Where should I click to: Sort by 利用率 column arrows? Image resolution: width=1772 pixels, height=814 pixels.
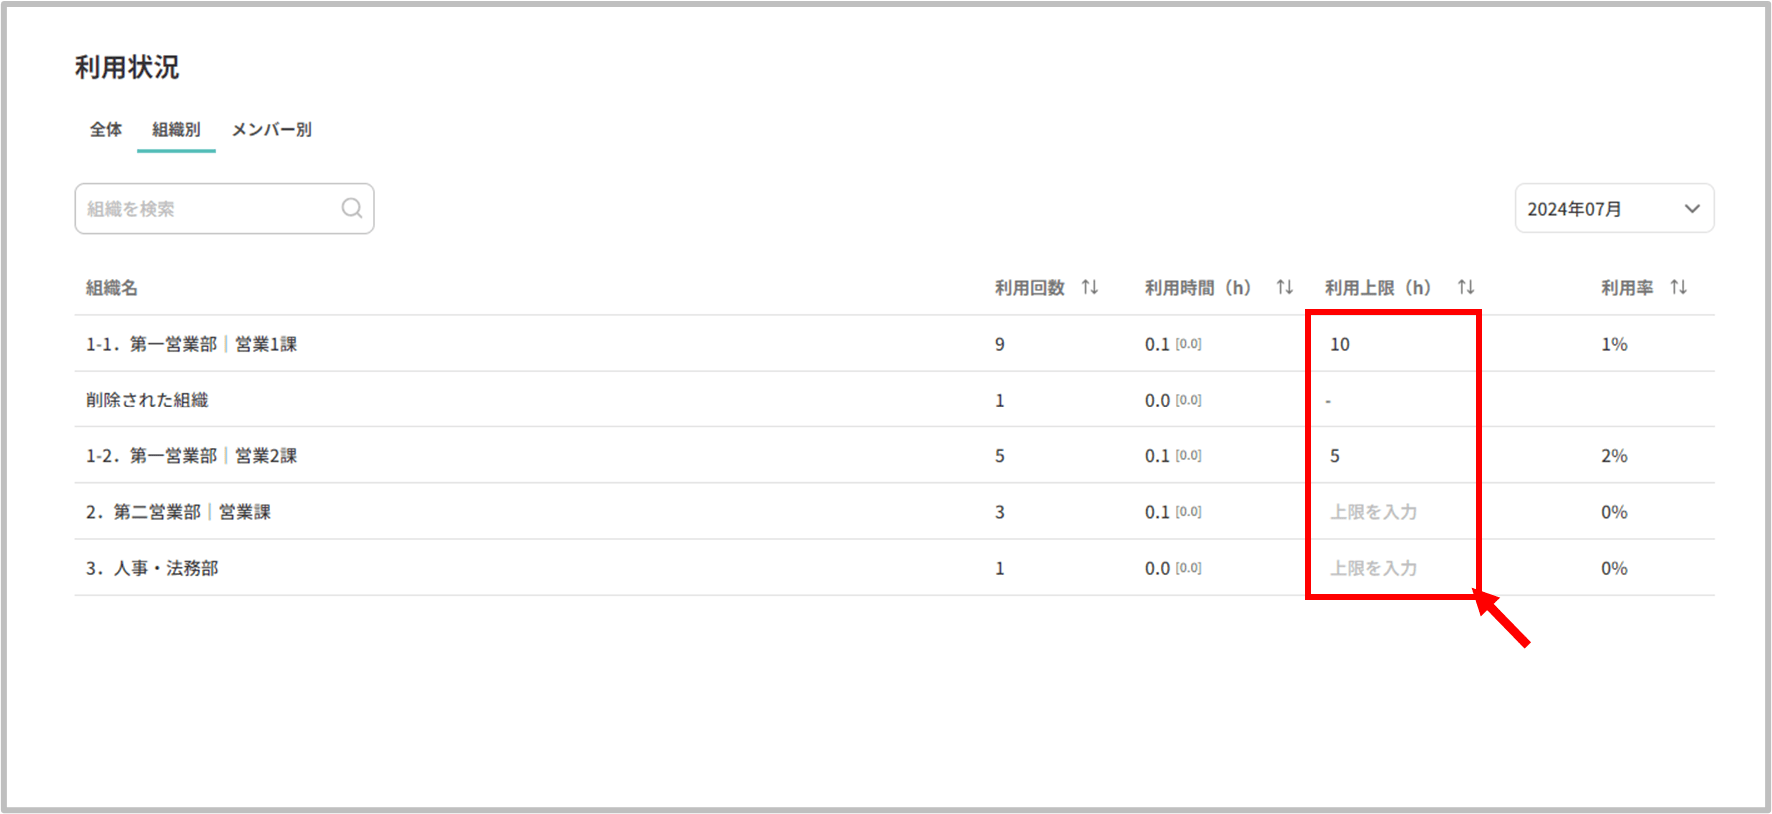point(1679,288)
